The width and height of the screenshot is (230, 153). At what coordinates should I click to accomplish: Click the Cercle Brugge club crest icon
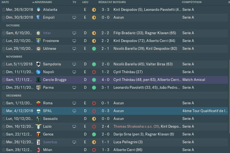(x=38, y=80)
